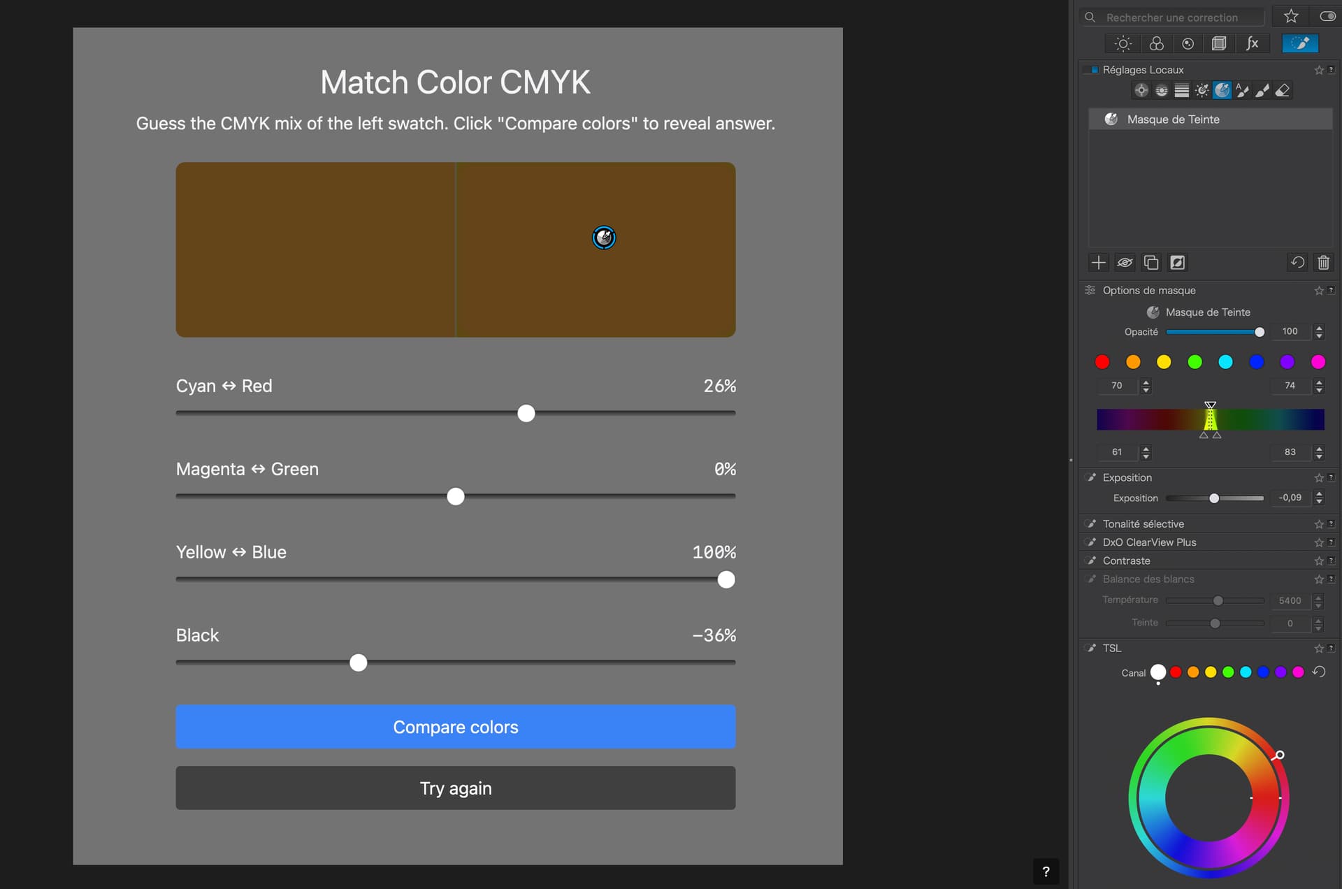Expand the Tonalité sélective section

point(1141,523)
